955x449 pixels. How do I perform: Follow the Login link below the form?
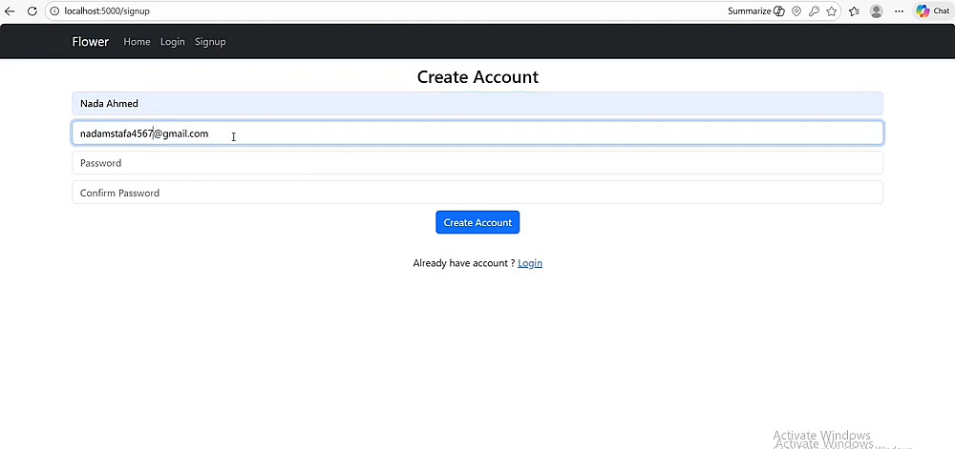530,263
